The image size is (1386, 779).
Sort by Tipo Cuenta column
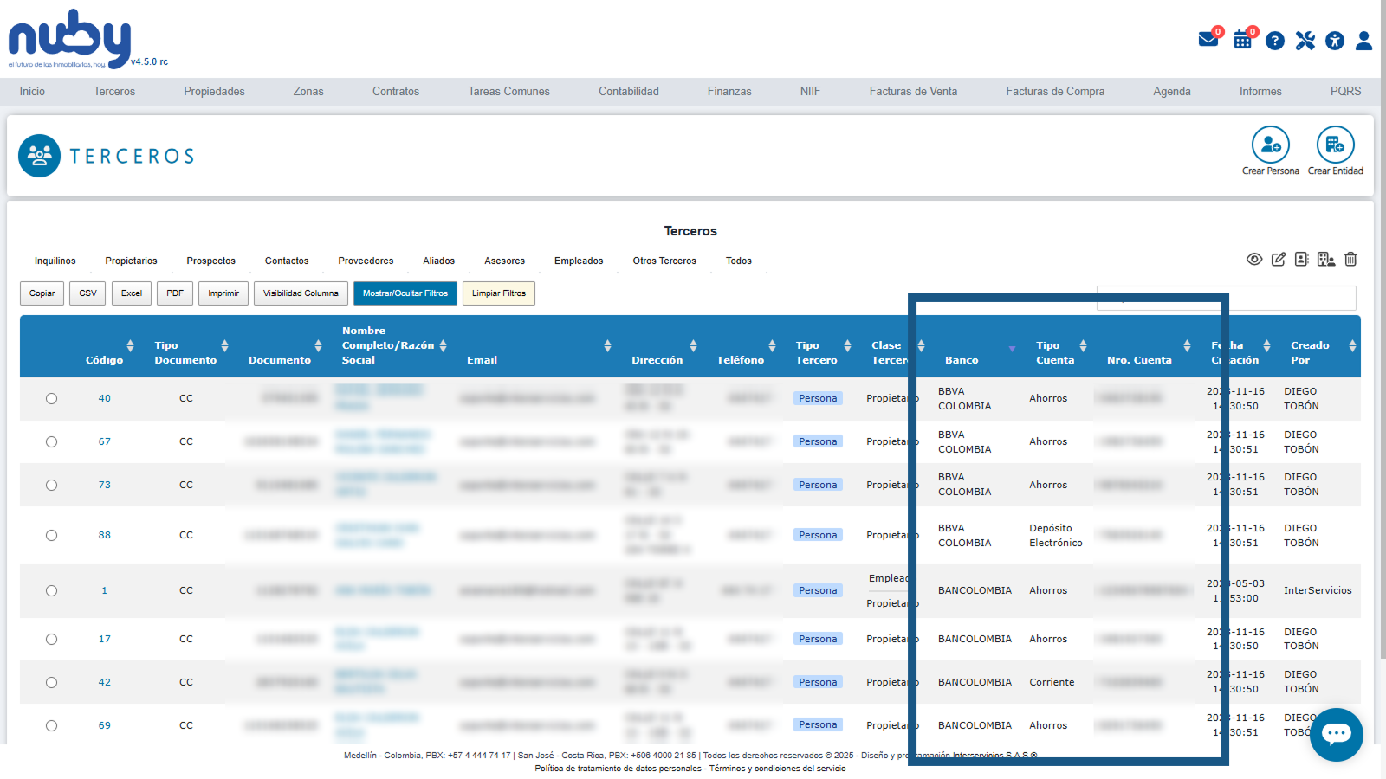[1083, 346]
